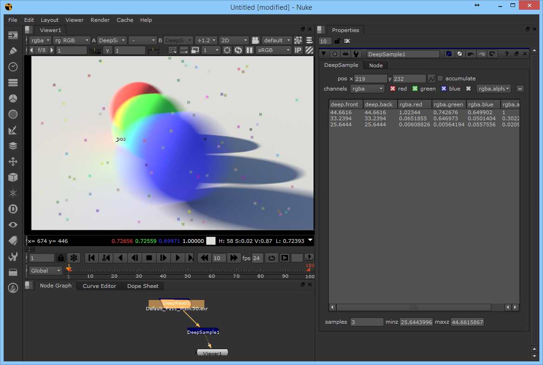The height and width of the screenshot is (365, 543).
Task: Click the viewer camera lock icon
Action: click(255, 40)
